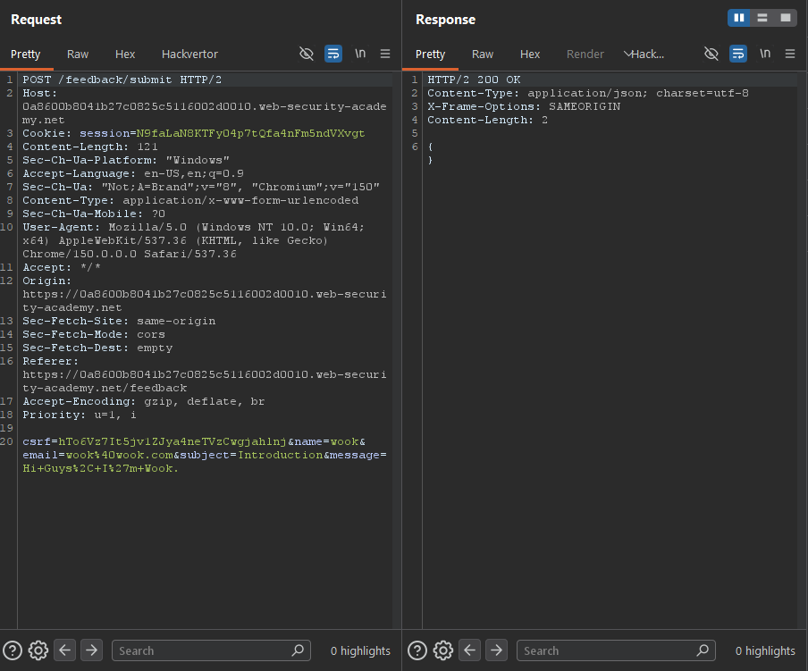
Task: Focus the Response search field
Action: click(x=617, y=650)
